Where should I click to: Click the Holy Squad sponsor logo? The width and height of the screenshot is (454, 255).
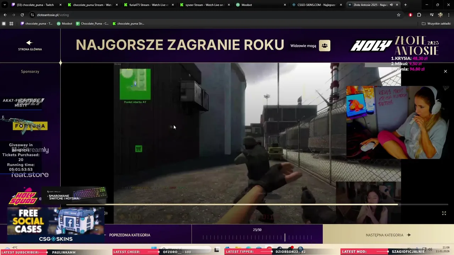23,197
